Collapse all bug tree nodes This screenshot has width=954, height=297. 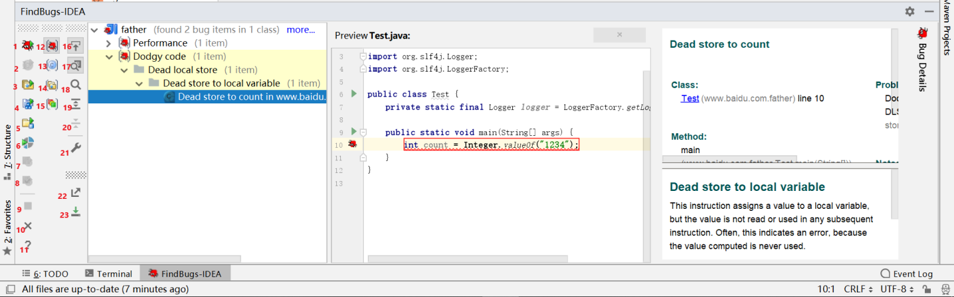pos(76,123)
